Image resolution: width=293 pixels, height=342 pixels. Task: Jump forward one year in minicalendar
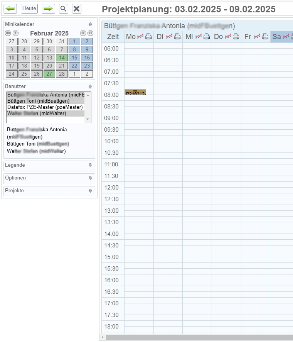point(90,33)
